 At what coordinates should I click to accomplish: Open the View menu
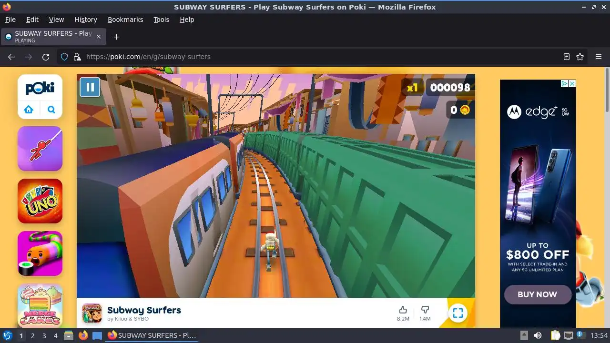point(56,20)
